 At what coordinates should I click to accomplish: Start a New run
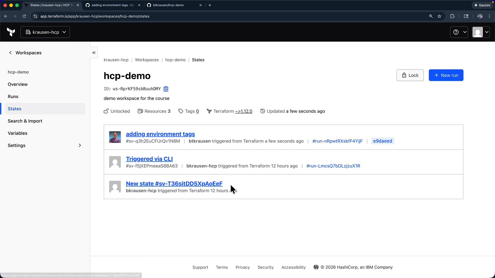click(x=446, y=75)
